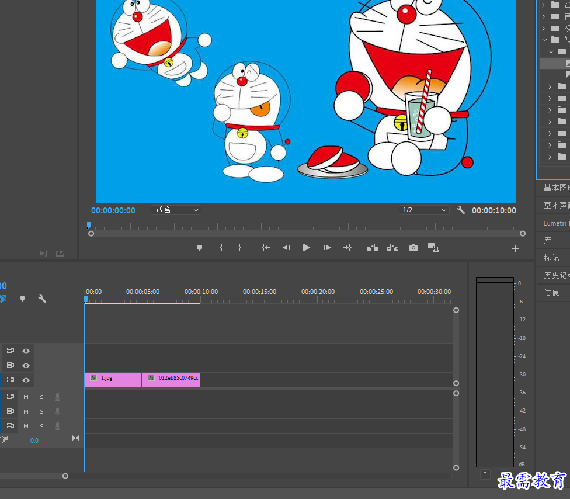The image size is (570, 499).
Task: Enable voice-over record on third audio track
Action: coord(57,426)
